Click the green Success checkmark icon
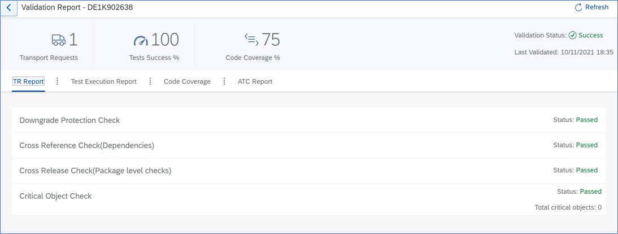 click(x=572, y=36)
